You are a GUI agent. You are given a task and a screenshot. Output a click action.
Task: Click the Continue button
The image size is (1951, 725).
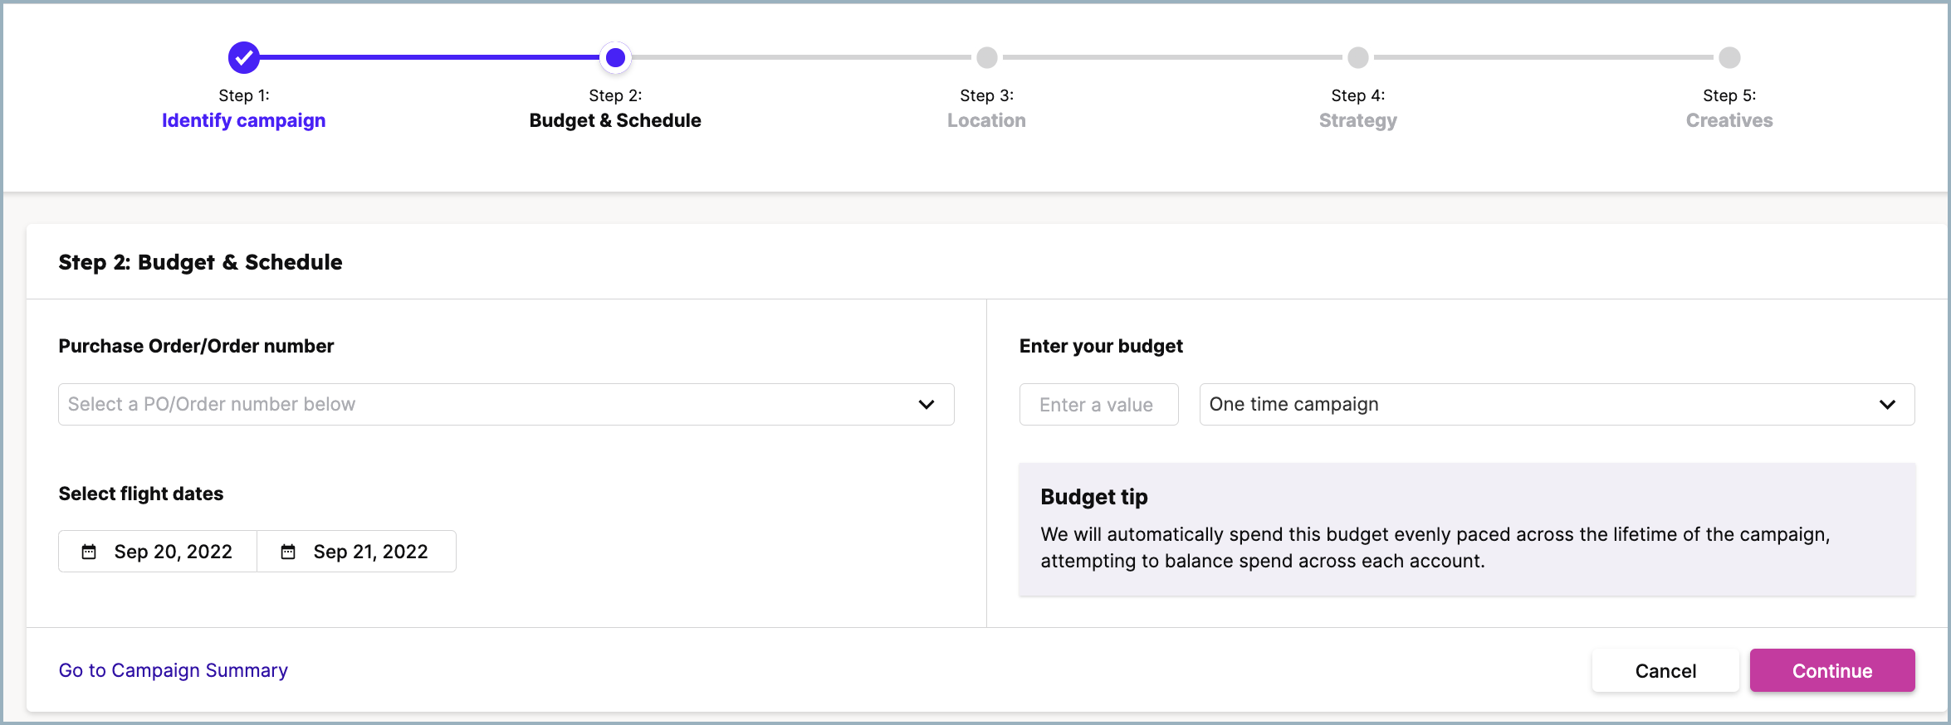1832,670
